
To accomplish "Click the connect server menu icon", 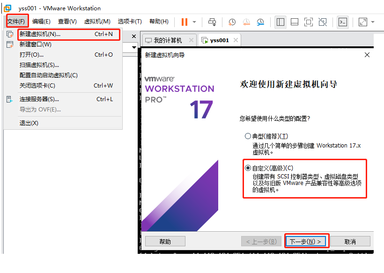I will click(x=9, y=99).
